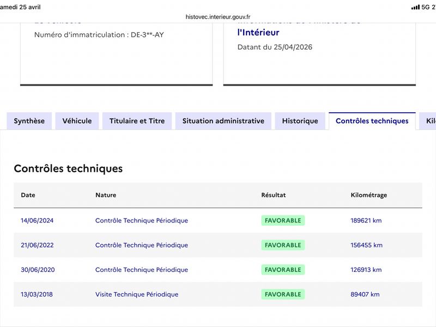The height and width of the screenshot is (327, 436).
Task: Click the 13/03/2018 inspection date
Action: [37, 294]
